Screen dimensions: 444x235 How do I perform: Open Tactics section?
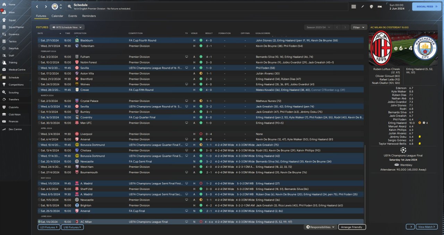[12, 41]
